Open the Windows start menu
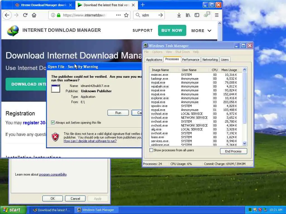286x214 pixels. tap(13, 210)
